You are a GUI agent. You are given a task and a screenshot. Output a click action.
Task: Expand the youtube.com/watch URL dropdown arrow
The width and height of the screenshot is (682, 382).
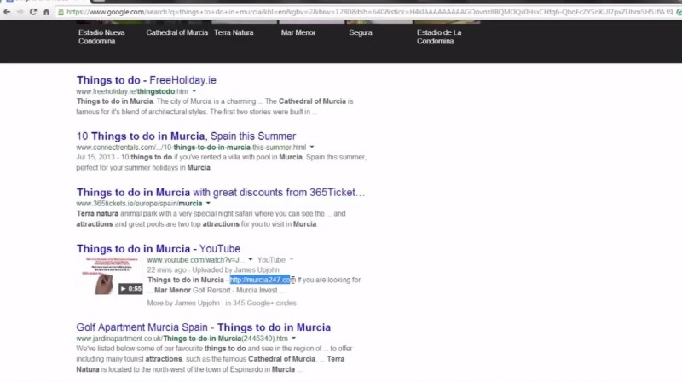tap(250, 260)
